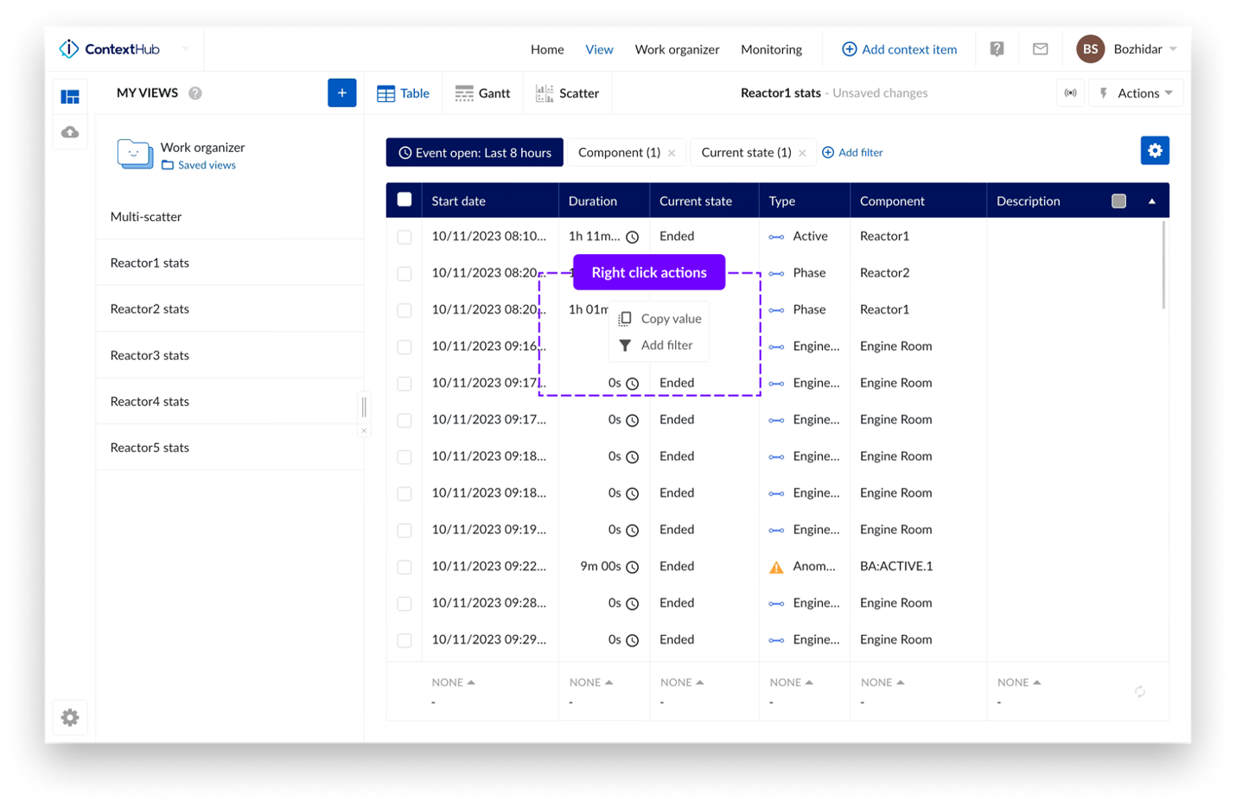Click the Add filter link
Viewport: 1236px width, 808px height.
[x=852, y=153]
